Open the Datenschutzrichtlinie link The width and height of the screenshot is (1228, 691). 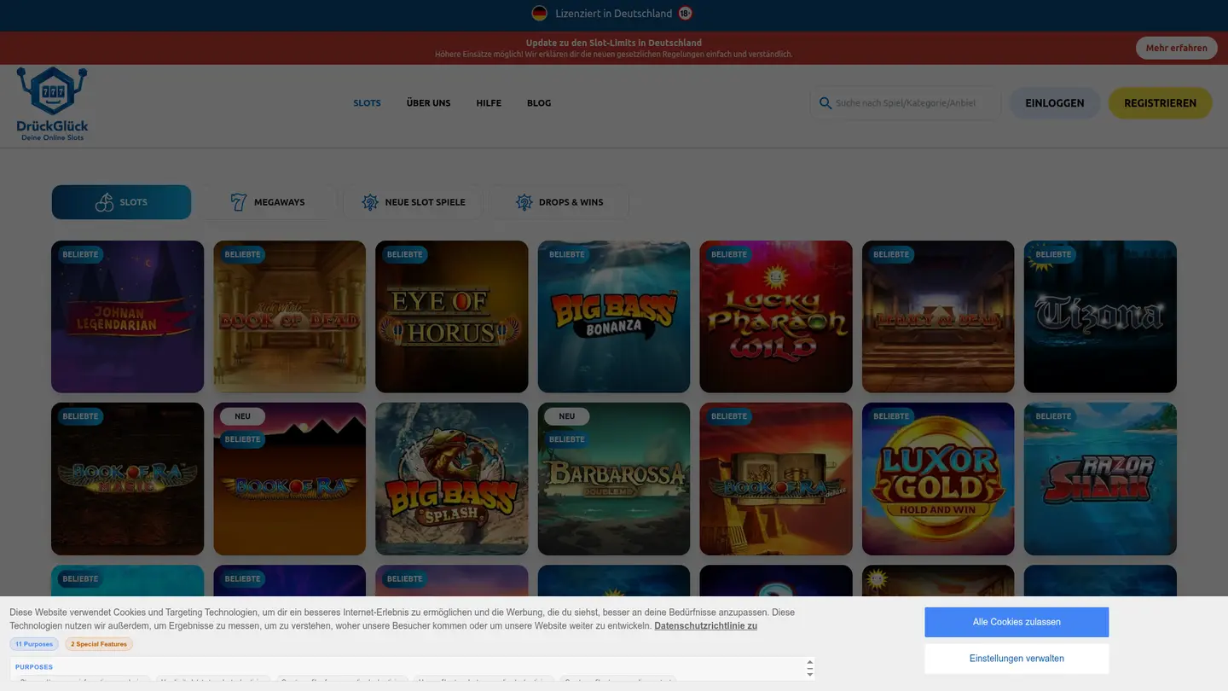705,625
